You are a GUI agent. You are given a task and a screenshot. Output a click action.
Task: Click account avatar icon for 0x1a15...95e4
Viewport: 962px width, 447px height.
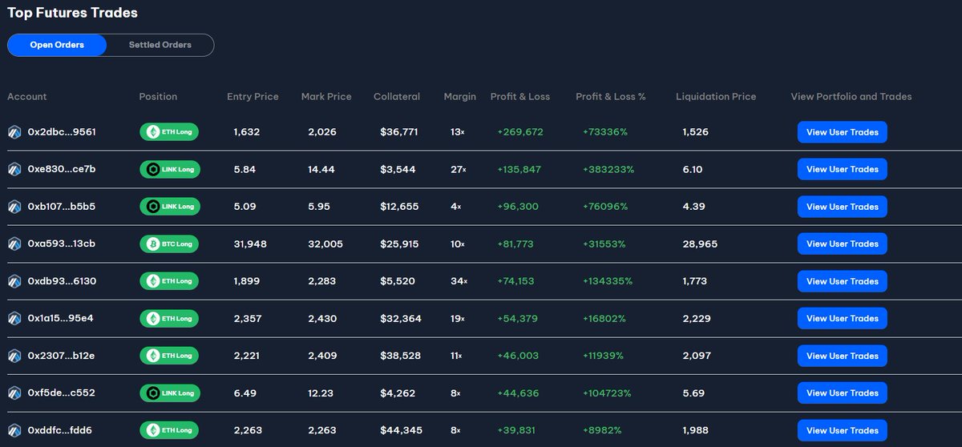tap(14, 318)
